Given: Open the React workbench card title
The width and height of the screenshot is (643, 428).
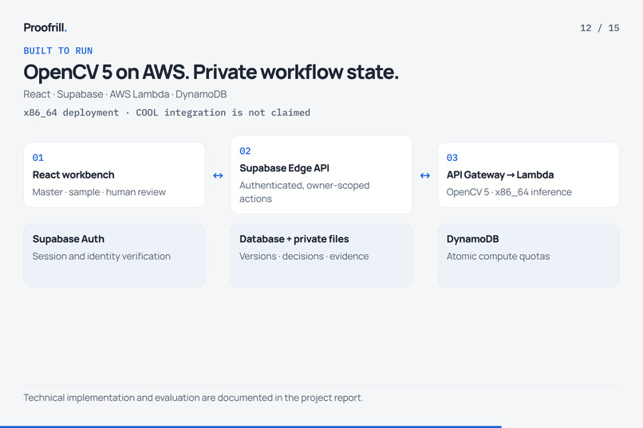Looking at the screenshot, I should point(73,175).
